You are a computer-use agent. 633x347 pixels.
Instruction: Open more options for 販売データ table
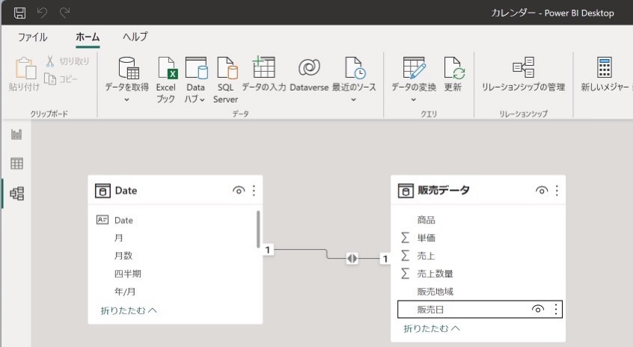coord(557,191)
